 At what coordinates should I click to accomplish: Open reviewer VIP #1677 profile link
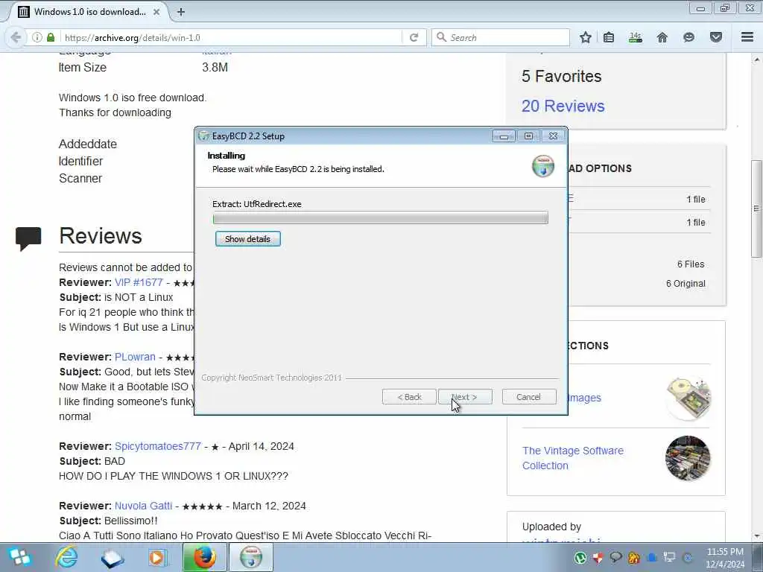[x=139, y=282]
